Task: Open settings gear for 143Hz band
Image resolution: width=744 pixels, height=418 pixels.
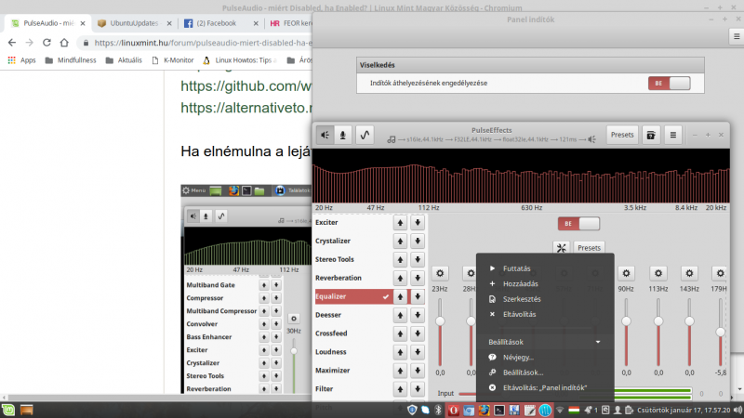Action: (x=689, y=273)
